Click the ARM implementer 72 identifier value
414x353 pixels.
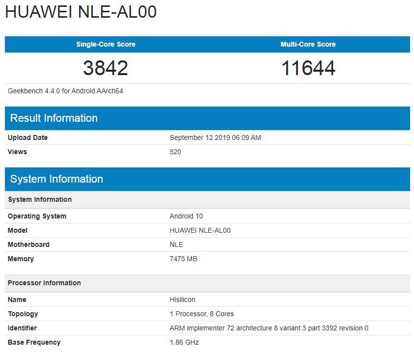click(x=269, y=328)
